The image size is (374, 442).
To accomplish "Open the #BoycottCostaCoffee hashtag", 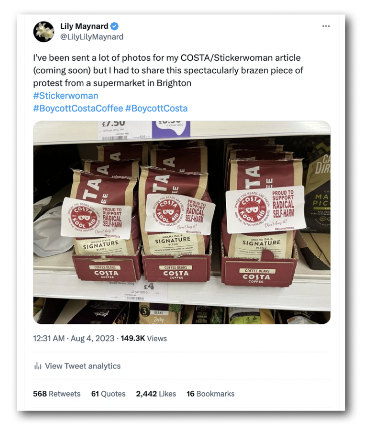I will coord(77,108).
